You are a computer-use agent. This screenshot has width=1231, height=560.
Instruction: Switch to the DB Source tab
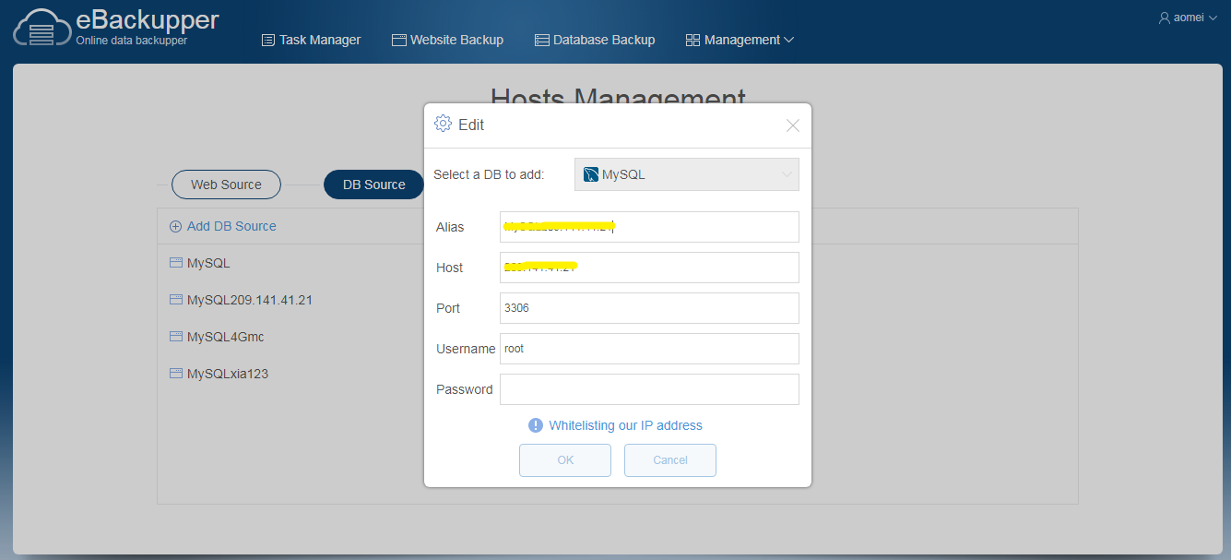(x=373, y=185)
